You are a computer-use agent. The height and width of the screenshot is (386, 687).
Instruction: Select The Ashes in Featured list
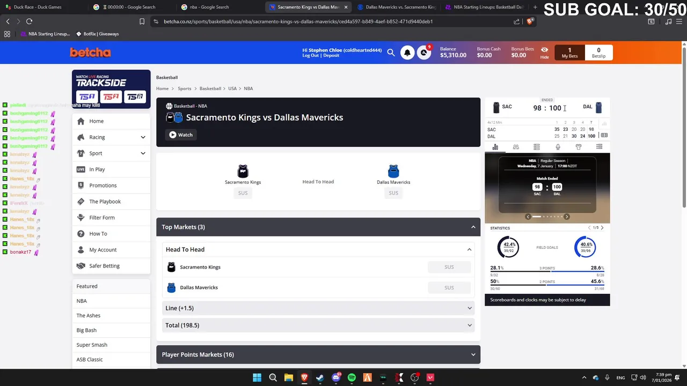pos(111,316)
